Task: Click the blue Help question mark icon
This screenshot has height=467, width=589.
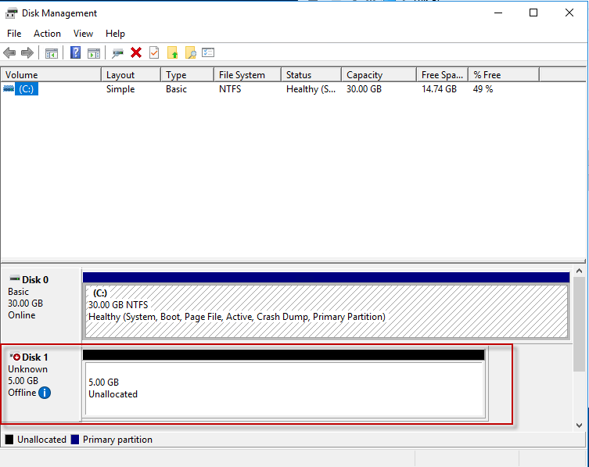Action: coord(76,52)
